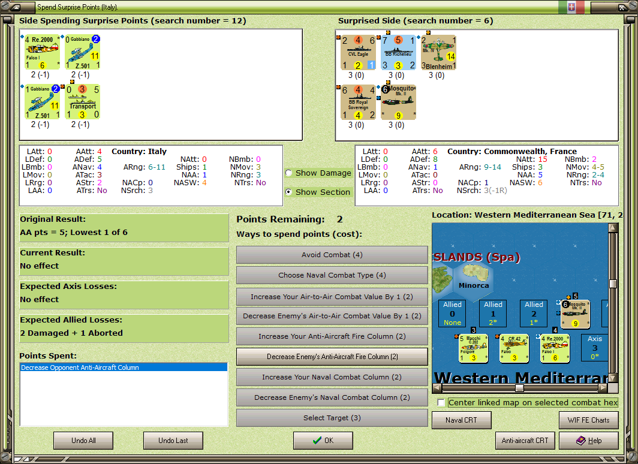This screenshot has height=464, width=638.
Task: Open the Anti-aircraft CRT chart
Action: (525, 441)
